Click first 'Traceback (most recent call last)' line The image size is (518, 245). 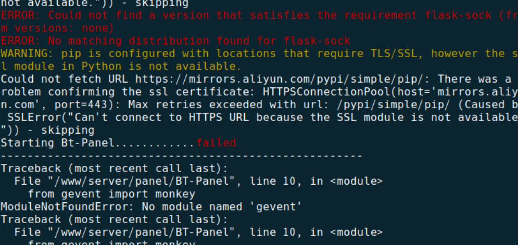click(x=115, y=169)
